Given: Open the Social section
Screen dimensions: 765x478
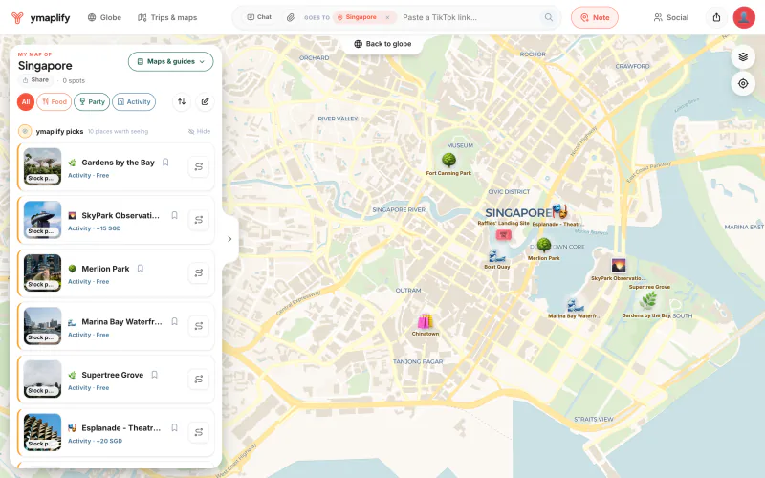Looking at the screenshot, I should [671, 17].
